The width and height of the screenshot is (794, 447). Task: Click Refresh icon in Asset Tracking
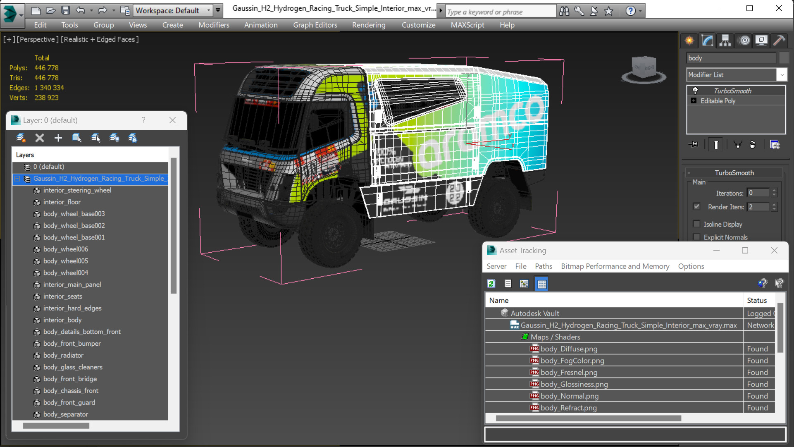491,284
